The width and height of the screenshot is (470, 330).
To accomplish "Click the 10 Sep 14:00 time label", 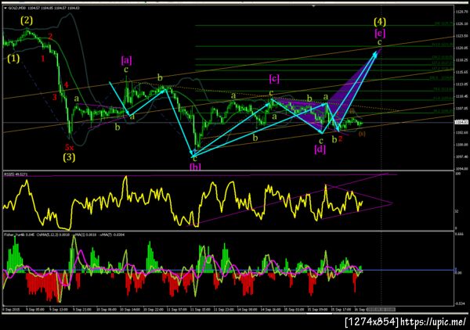I will pyautogui.click(x=130, y=310).
